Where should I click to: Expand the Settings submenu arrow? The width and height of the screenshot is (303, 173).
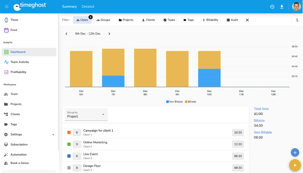pyautogui.click(x=53, y=135)
